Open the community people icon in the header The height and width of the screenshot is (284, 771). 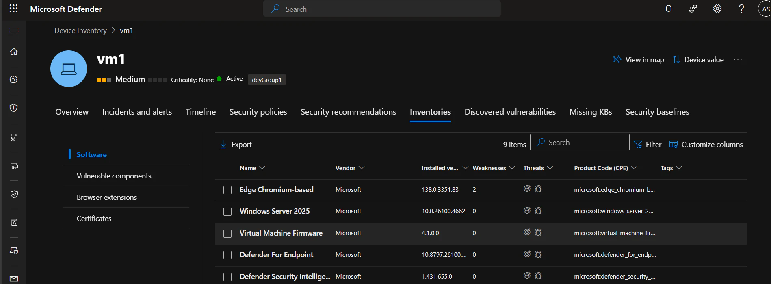click(693, 9)
